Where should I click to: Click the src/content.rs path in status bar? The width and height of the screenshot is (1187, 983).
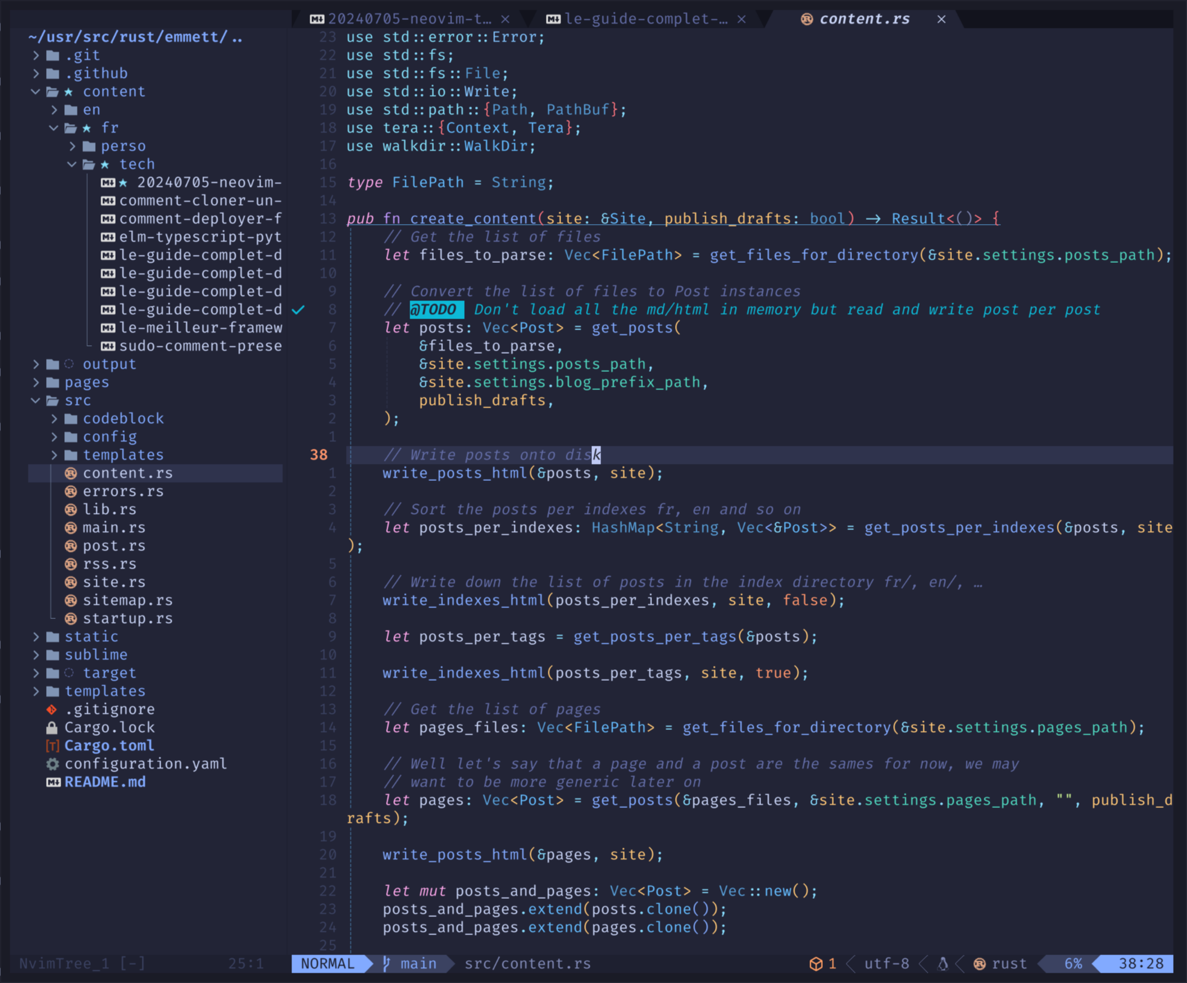[x=527, y=964]
